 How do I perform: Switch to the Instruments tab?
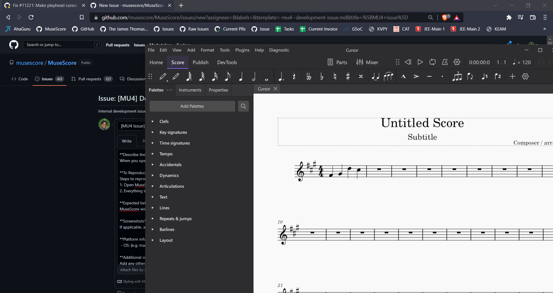(x=190, y=90)
